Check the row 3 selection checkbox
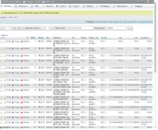The height and width of the screenshot is (130, 158). pos(1,56)
